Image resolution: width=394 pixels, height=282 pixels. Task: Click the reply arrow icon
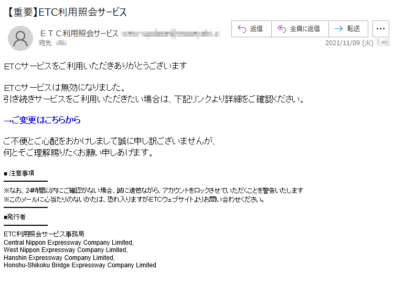[242, 29]
